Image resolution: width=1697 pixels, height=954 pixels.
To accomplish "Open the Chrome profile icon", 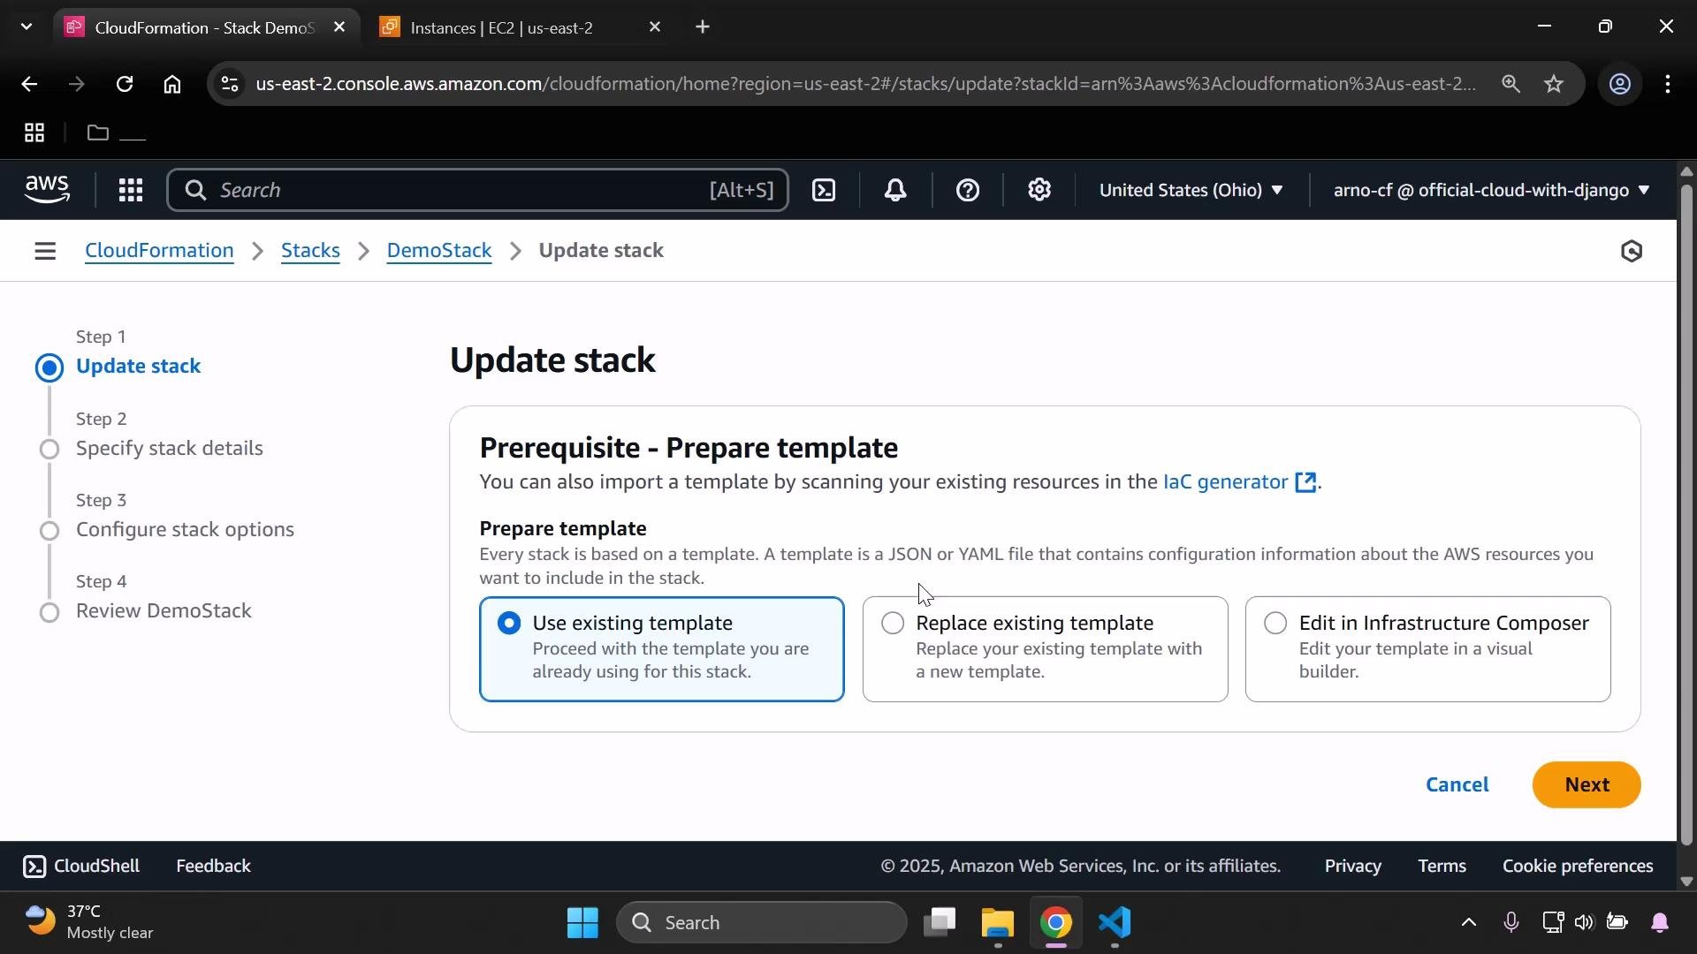I will pos(1619,84).
